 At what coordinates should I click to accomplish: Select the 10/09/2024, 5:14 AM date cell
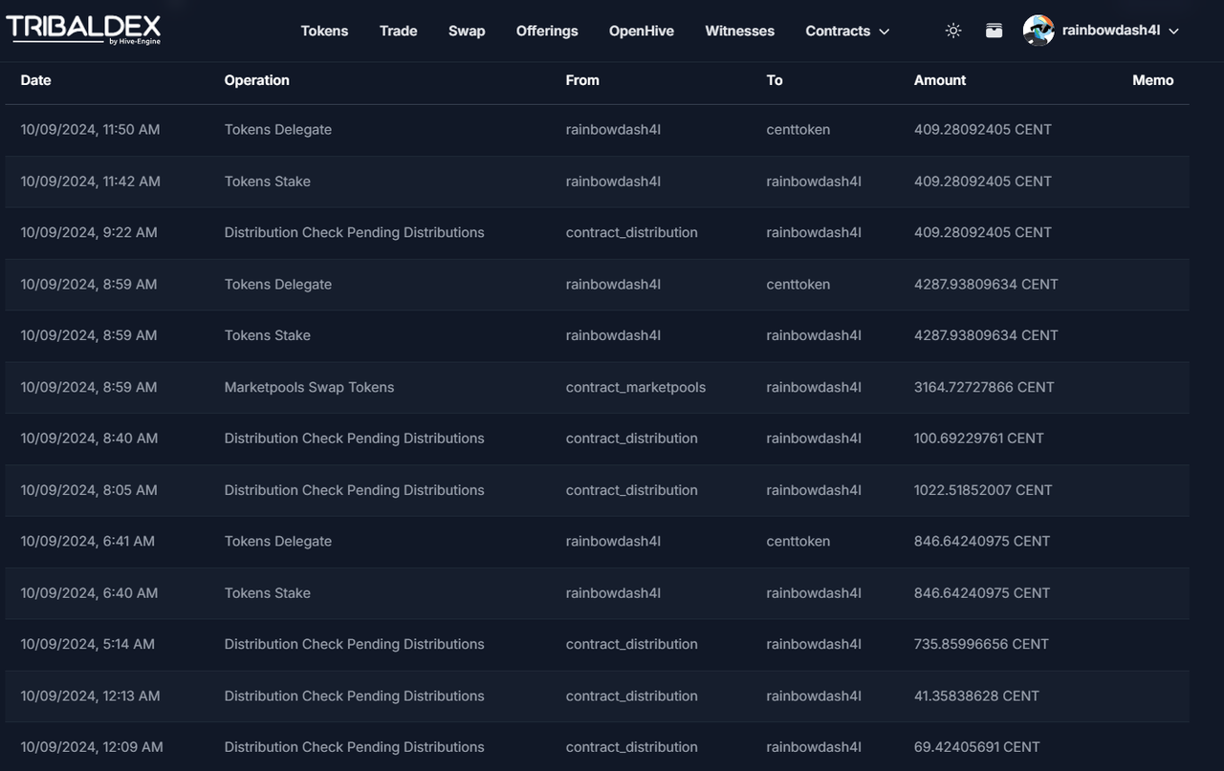(x=87, y=644)
